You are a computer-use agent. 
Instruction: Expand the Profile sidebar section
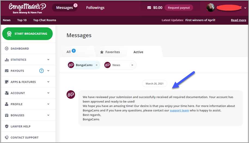click(x=48, y=104)
